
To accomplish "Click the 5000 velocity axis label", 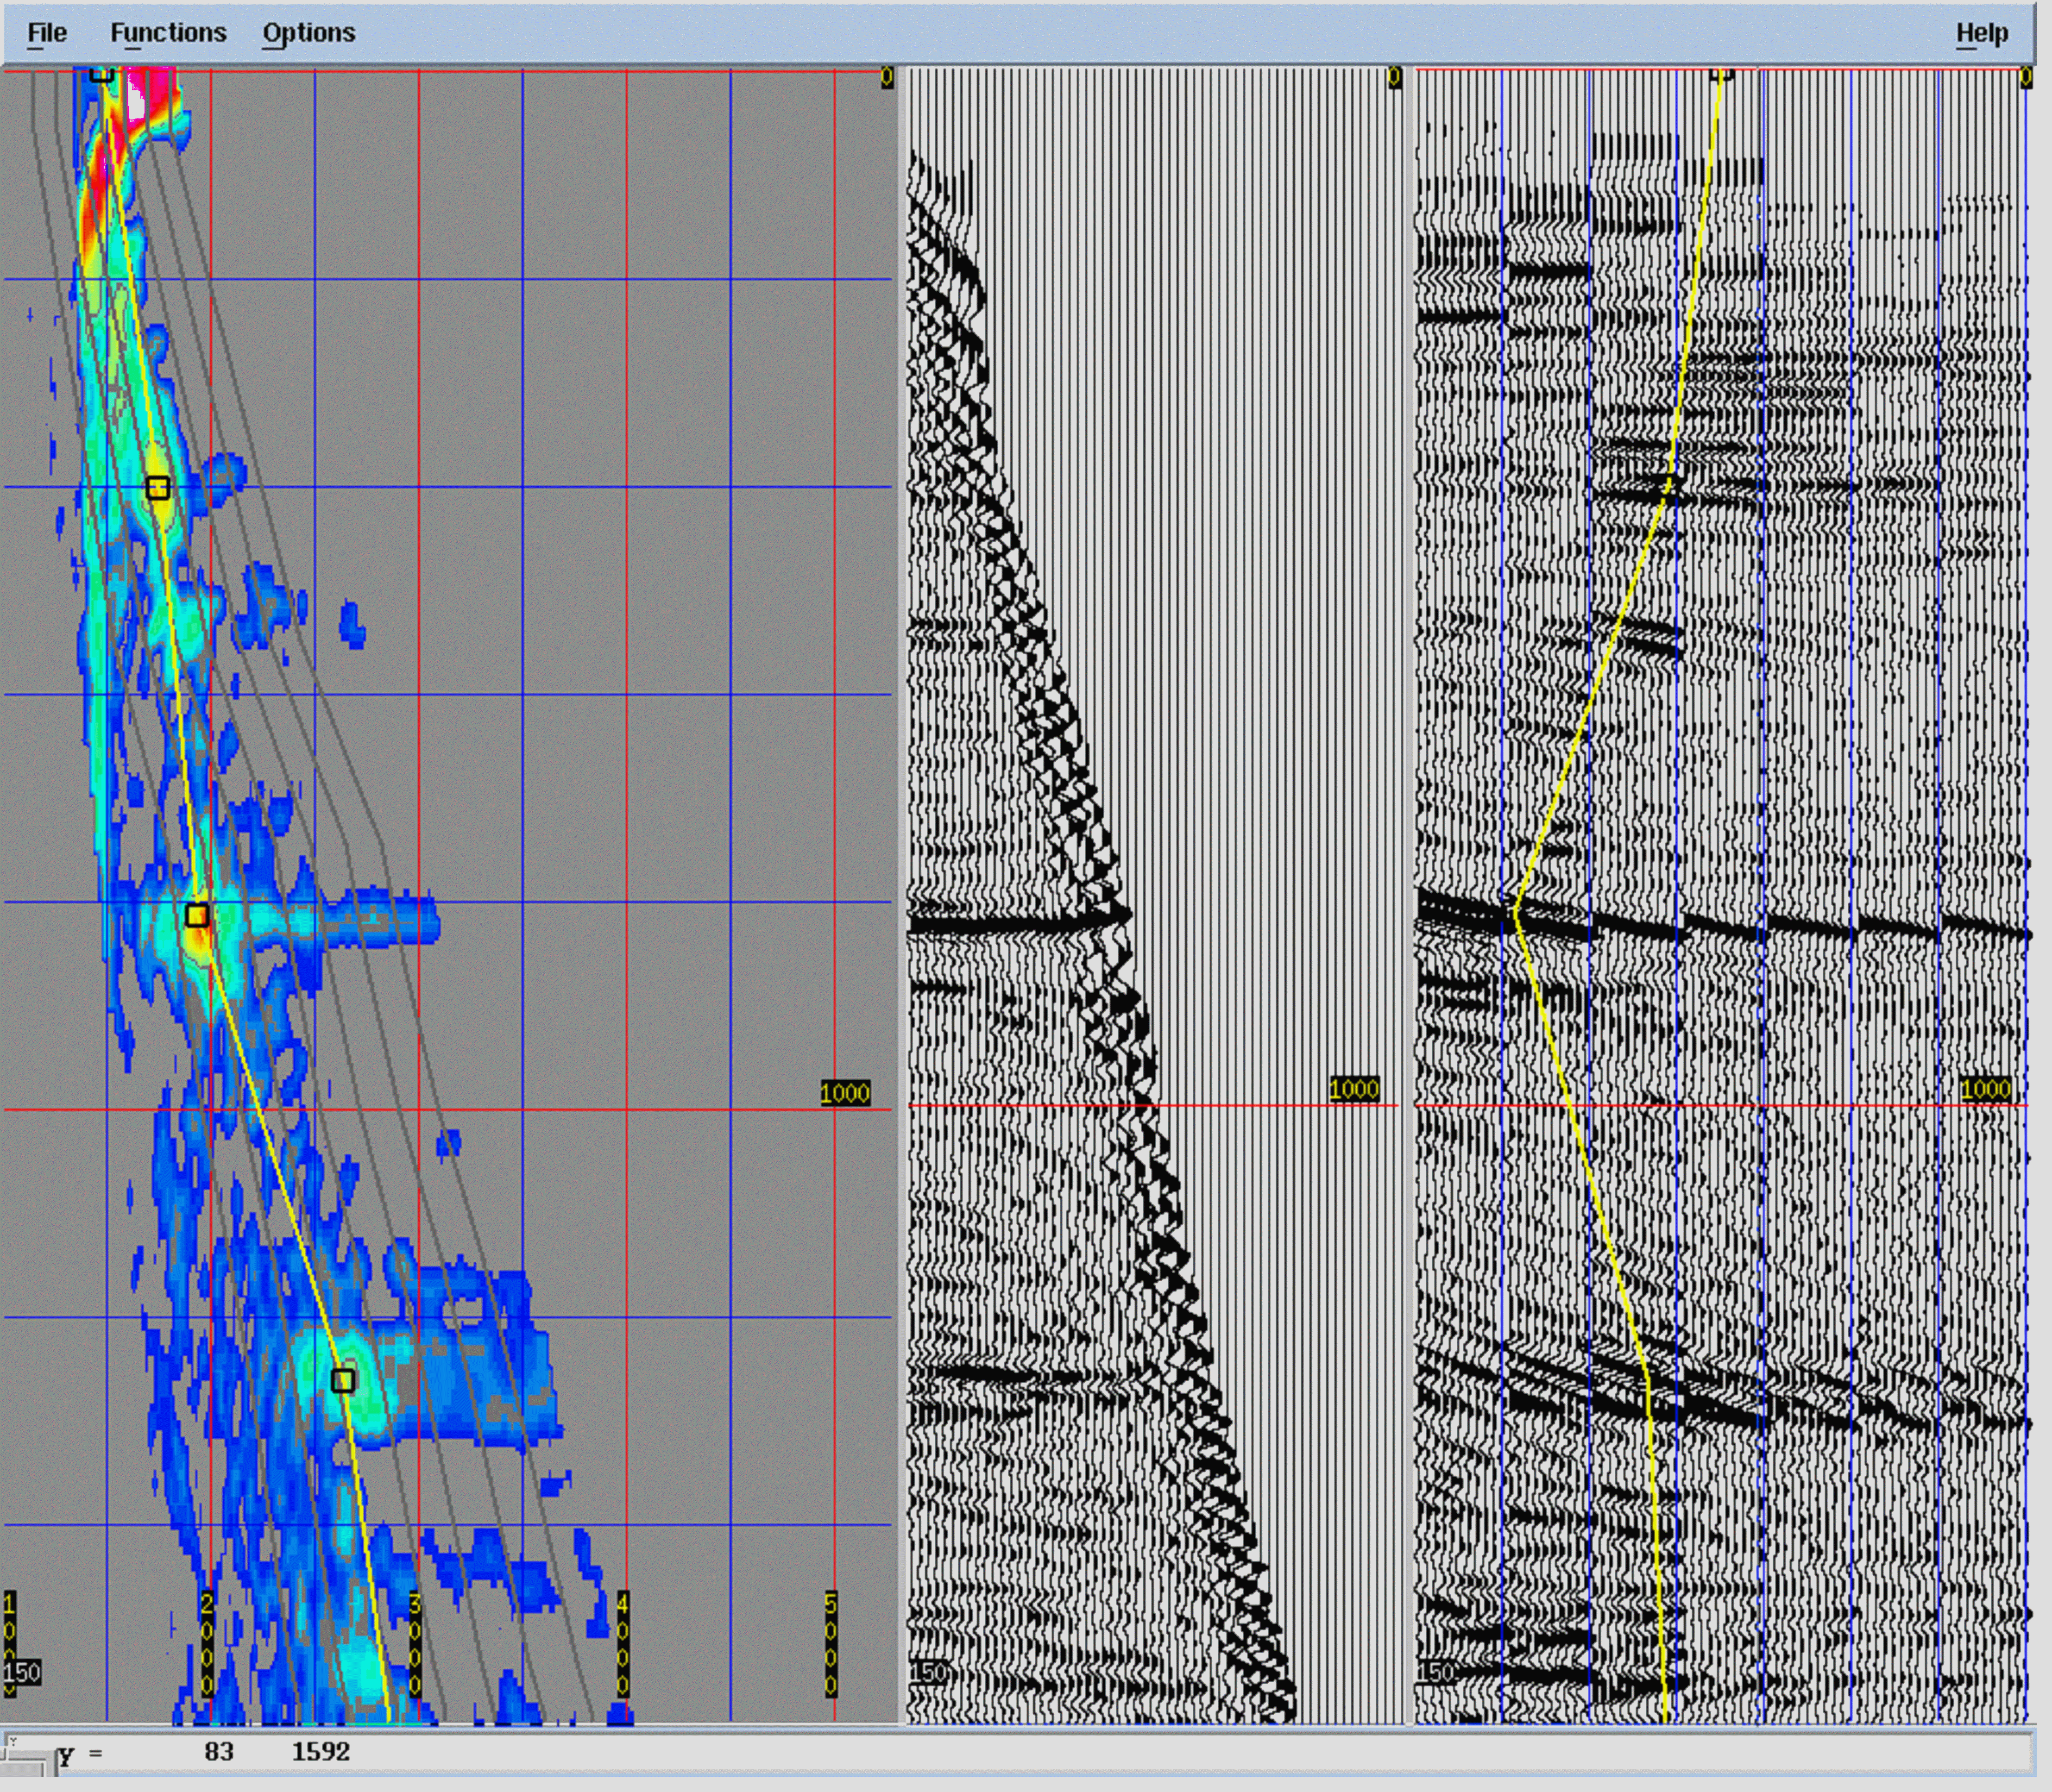I will pos(831,1644).
